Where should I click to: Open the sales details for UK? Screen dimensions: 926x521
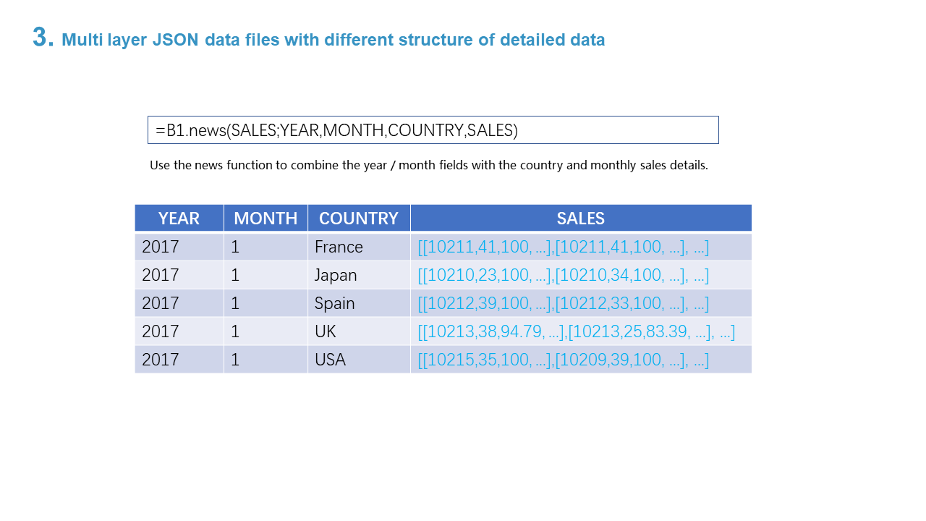point(576,331)
